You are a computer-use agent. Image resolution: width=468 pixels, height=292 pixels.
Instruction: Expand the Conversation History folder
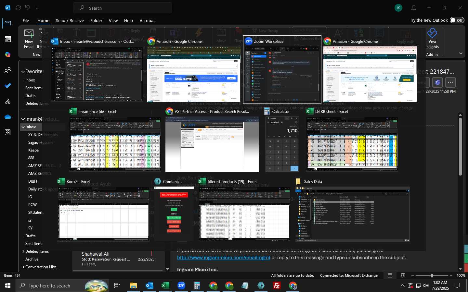point(23,267)
